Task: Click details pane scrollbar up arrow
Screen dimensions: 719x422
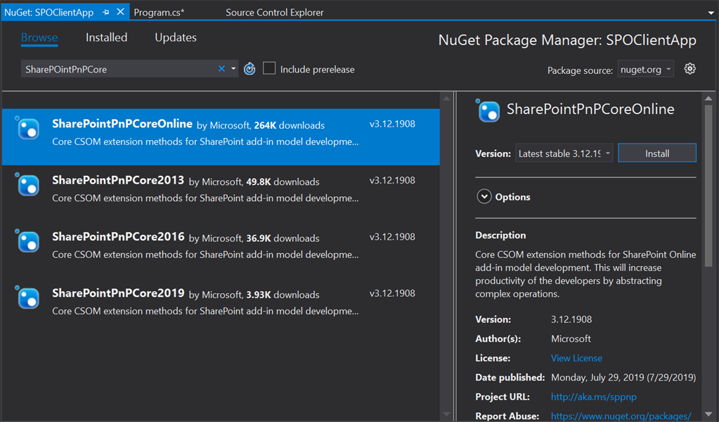Action: [708, 98]
